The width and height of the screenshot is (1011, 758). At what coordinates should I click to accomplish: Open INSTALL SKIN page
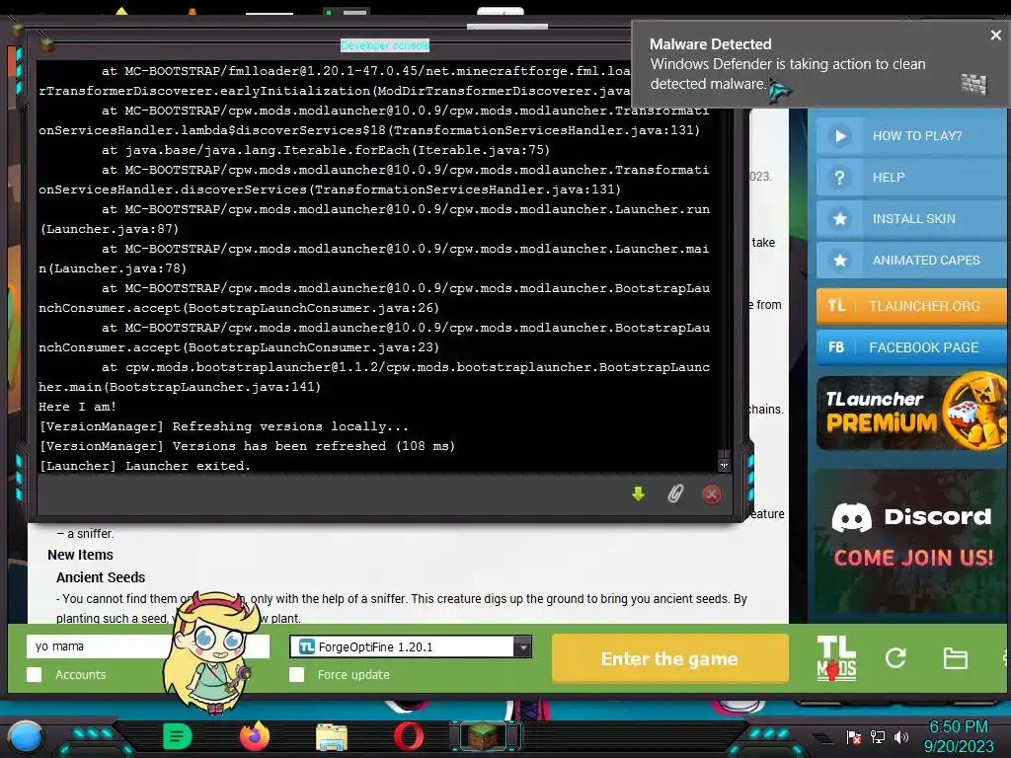tap(911, 218)
